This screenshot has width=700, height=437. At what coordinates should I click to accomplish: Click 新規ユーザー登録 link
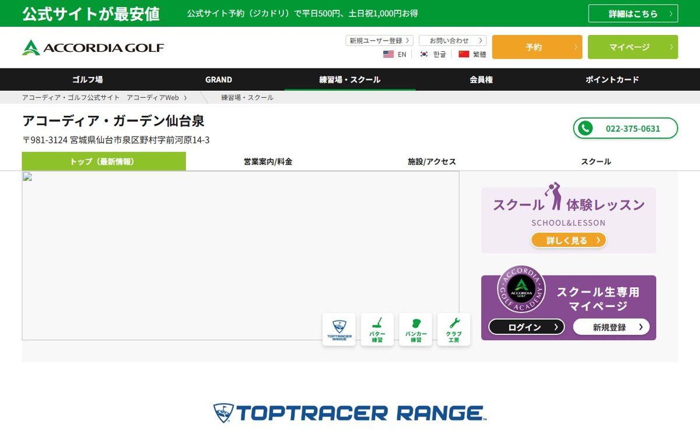379,41
